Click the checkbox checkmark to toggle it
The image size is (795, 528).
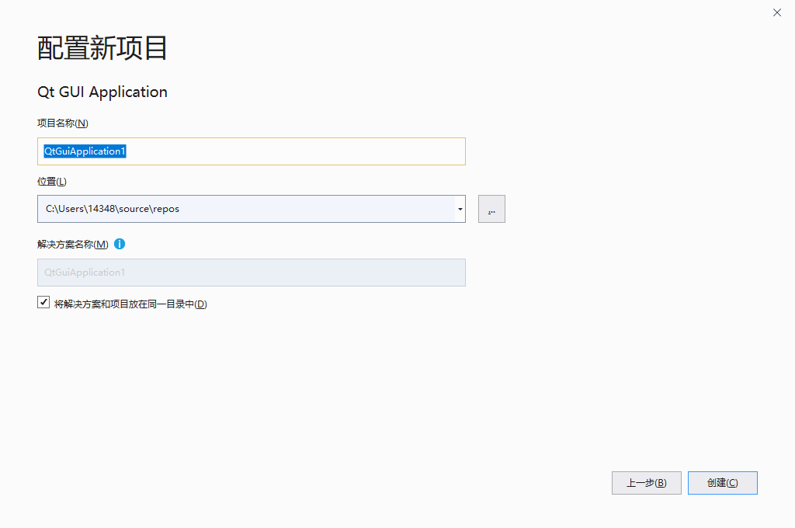(43, 301)
